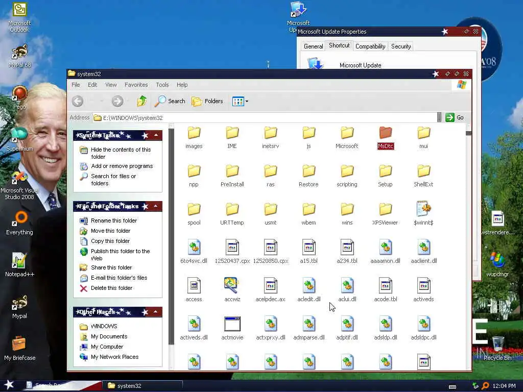Switch to Compatibility tab in Properties window
Image resolution: width=523 pixels, height=392 pixels.
[x=370, y=46]
